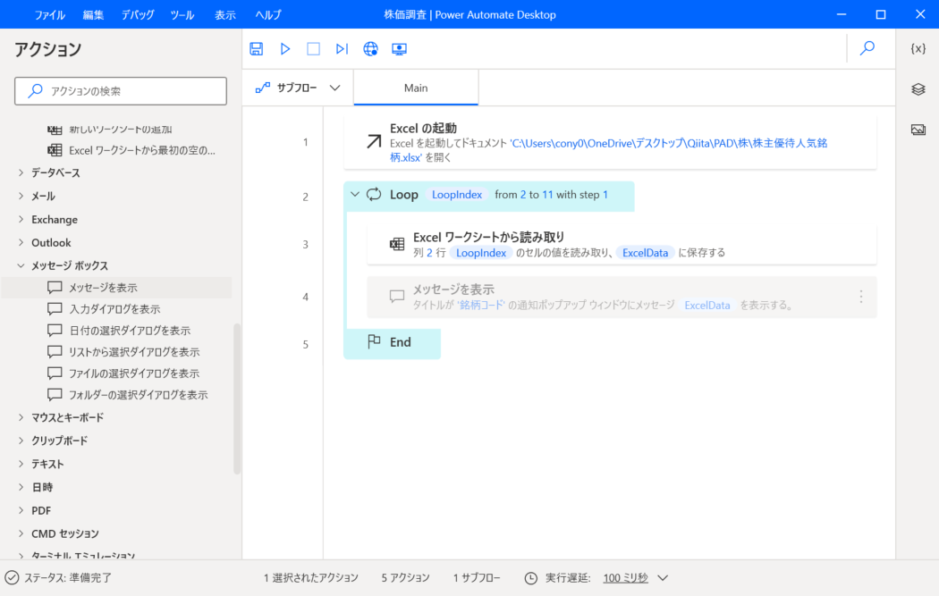Viewport: 939px width, 596px height.
Task: Expand the クリップボード group
Action: pyautogui.click(x=21, y=441)
